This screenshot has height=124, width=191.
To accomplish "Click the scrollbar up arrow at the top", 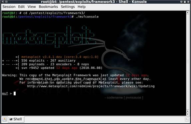I will pos(188,13).
